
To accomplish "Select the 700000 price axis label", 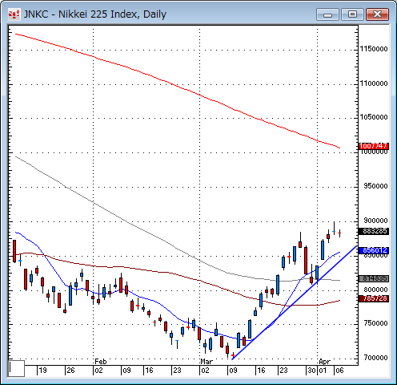I will click(375, 358).
